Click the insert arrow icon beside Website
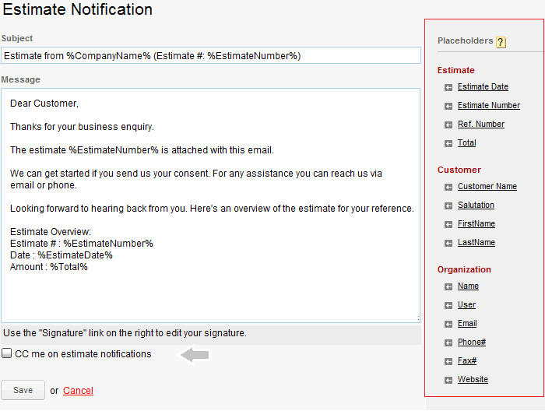545x411 pixels. coord(448,380)
